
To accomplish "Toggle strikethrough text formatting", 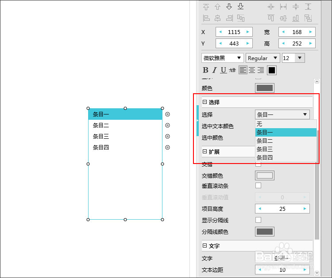I will tap(232, 70).
